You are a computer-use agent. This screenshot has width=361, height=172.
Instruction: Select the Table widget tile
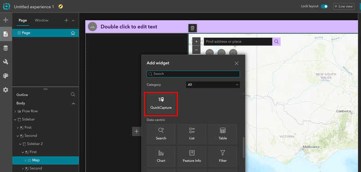223,134
